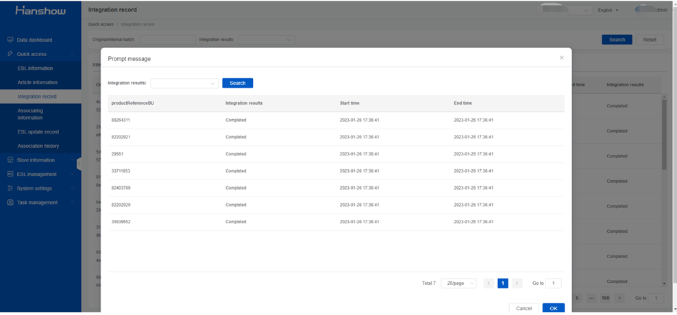This screenshot has width=677, height=315.
Task: Click the Hanshow logo
Action: pyautogui.click(x=40, y=11)
